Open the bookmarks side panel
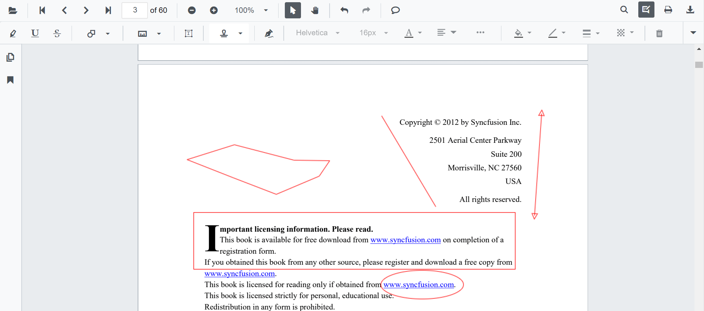Screen dimensions: 704x311 (x=10, y=80)
